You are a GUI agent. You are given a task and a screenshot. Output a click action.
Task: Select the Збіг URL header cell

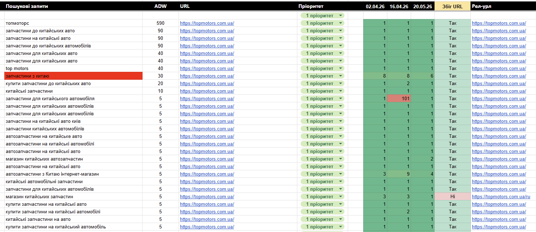(x=452, y=6)
